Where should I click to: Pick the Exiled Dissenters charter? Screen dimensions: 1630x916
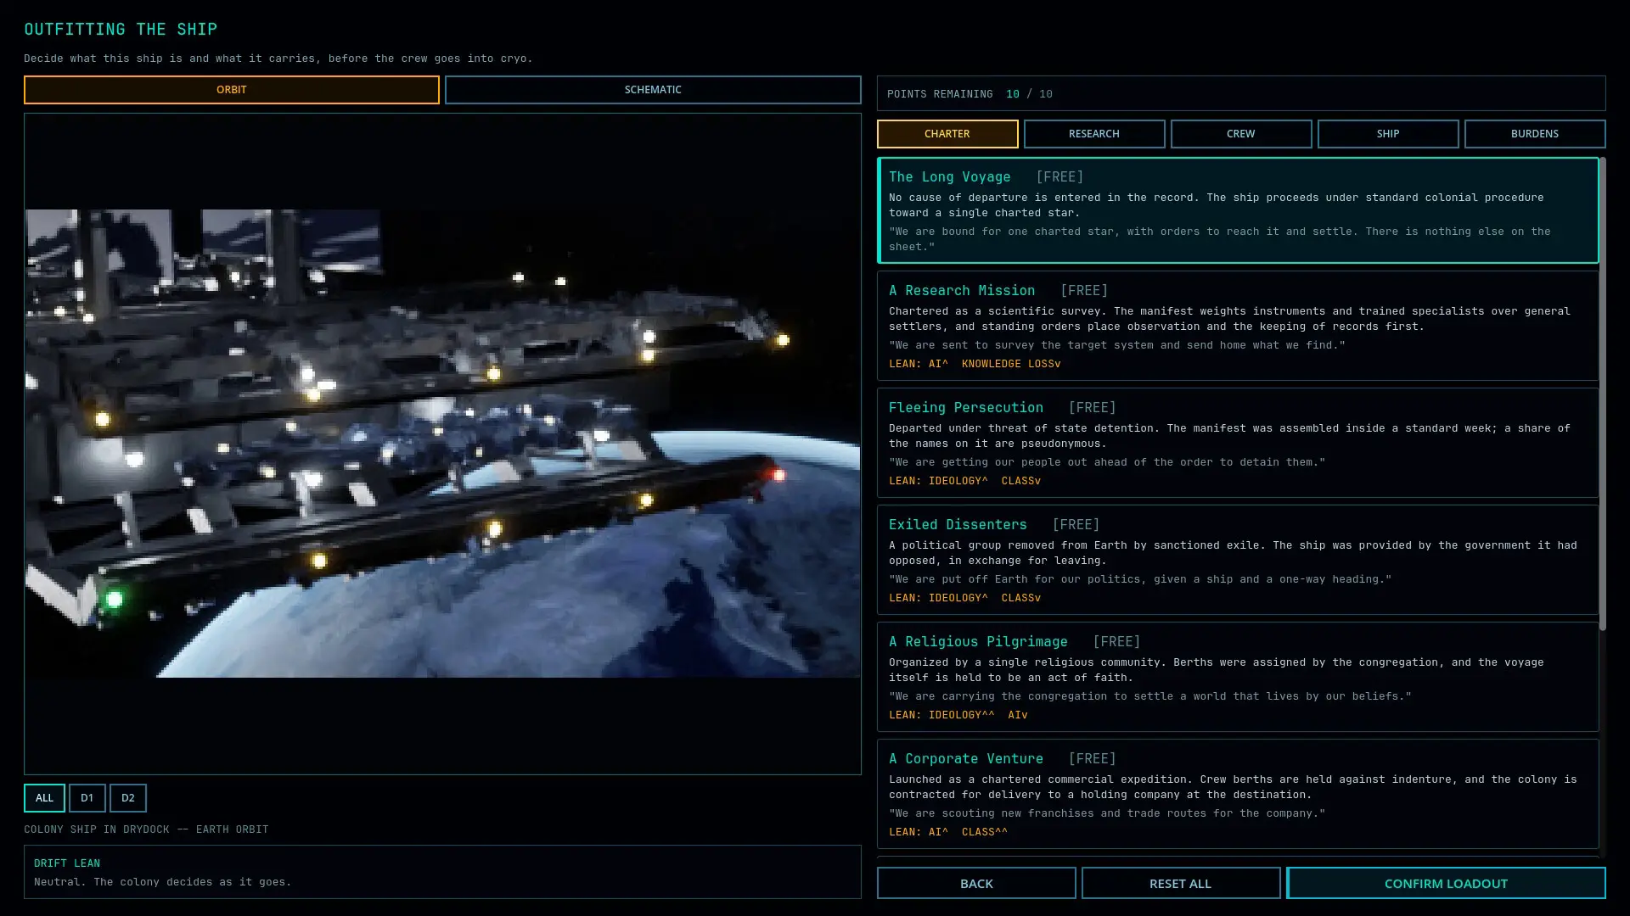coord(1238,560)
